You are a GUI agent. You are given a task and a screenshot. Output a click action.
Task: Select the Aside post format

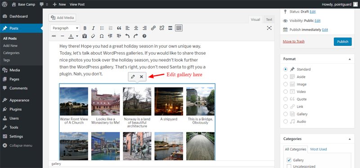pos(285,77)
